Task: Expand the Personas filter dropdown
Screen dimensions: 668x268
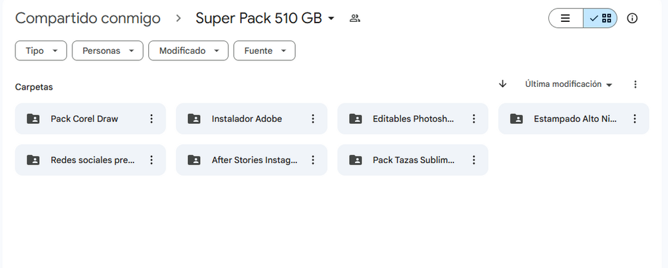Action: pos(107,50)
